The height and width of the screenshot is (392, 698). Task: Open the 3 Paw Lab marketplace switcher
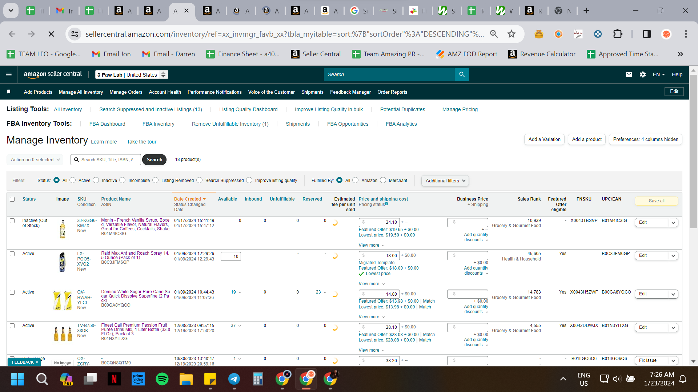point(132,74)
